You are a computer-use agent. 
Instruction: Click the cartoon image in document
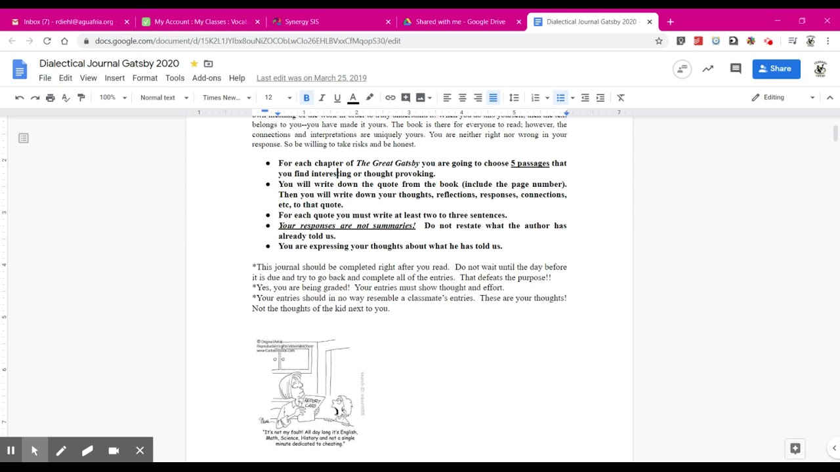(x=310, y=393)
